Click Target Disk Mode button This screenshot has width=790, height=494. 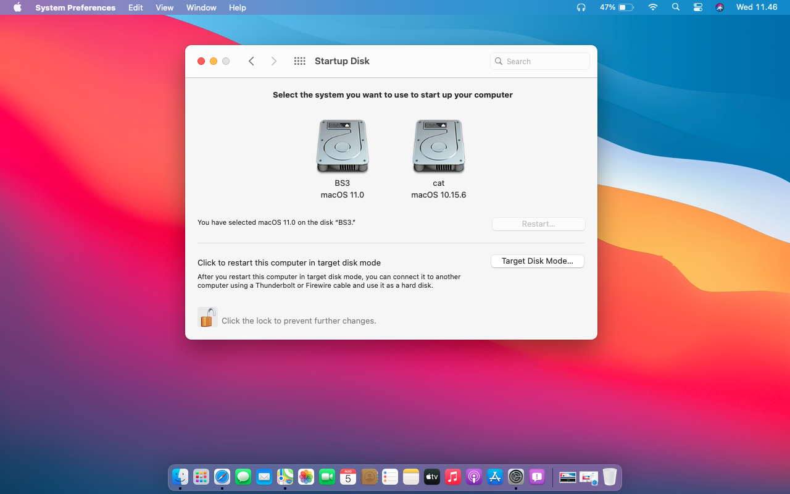538,261
